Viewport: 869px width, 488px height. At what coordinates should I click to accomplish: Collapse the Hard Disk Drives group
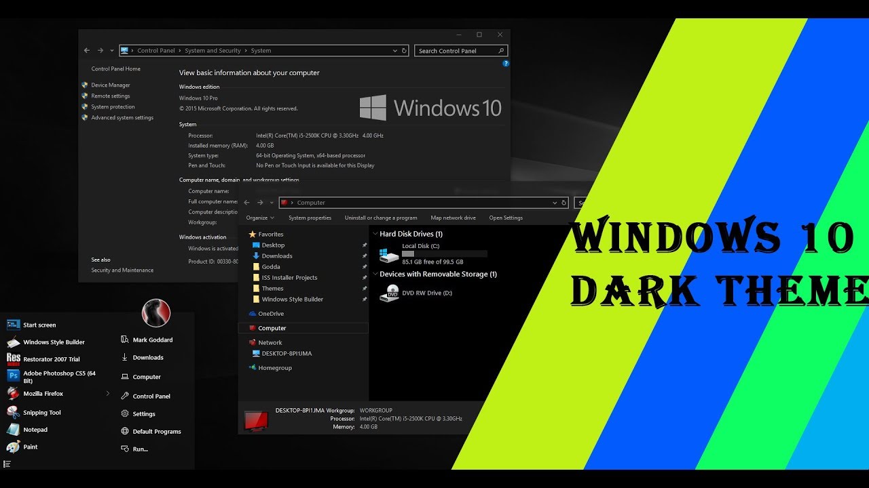point(375,234)
